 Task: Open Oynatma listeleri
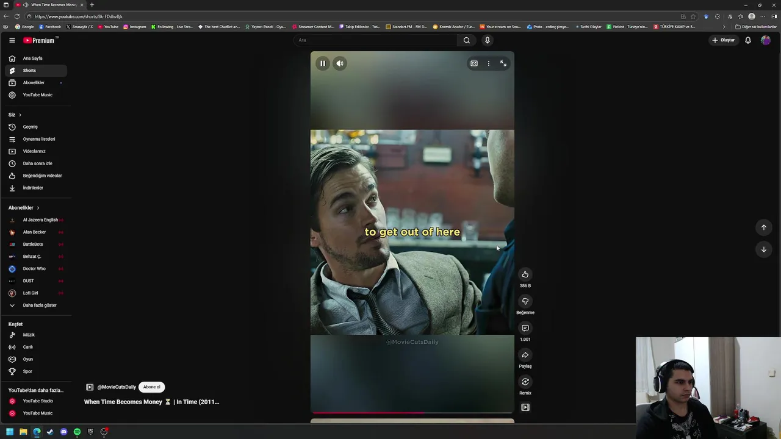point(36,139)
